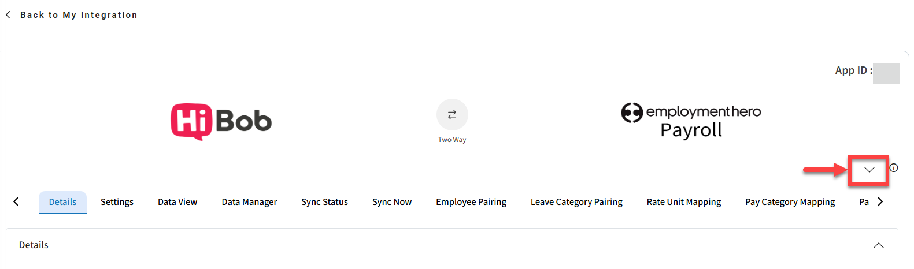Click the HiBob logo
Screen dimensions: 914x269
(x=221, y=121)
